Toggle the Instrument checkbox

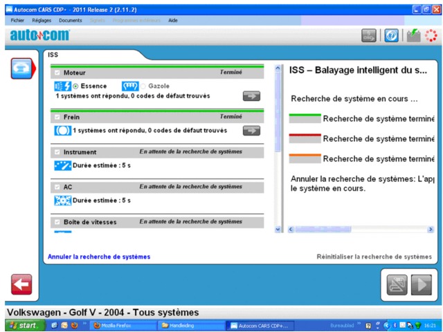click(x=57, y=152)
